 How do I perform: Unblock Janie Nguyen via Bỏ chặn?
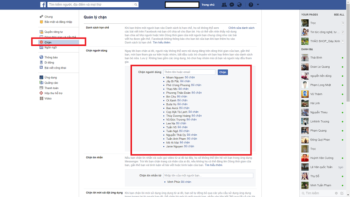pyautogui.click(x=189, y=146)
